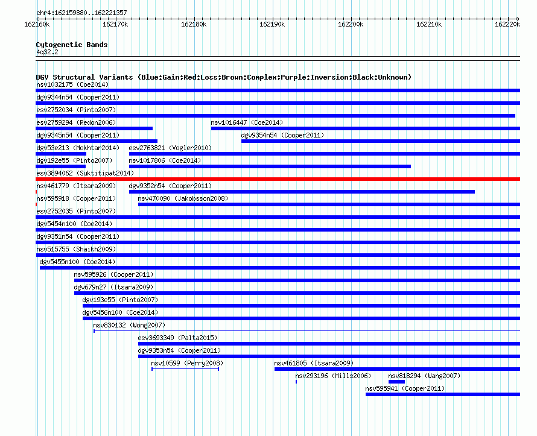The image size is (537, 436).
Task: Select the red esv3894062 loss bar
Action: click(x=278, y=179)
